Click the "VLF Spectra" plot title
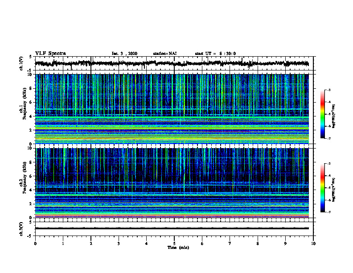The width and height of the screenshot is (353, 273). coord(50,54)
